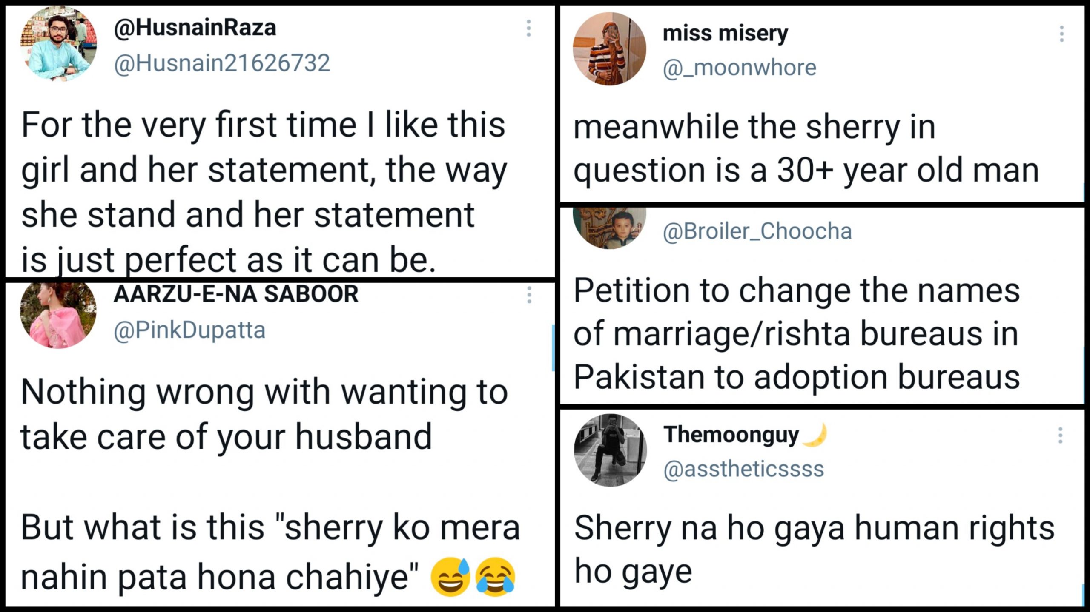
Task: Click the miss misery display name
Action: tap(725, 33)
